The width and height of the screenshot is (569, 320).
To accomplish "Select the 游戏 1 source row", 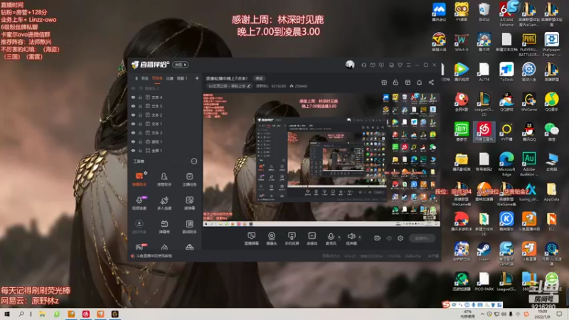I will [x=165, y=142].
